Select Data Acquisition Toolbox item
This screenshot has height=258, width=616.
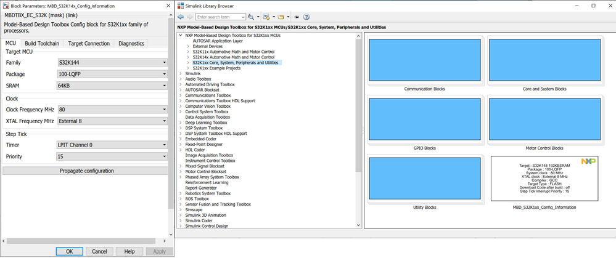click(207, 117)
